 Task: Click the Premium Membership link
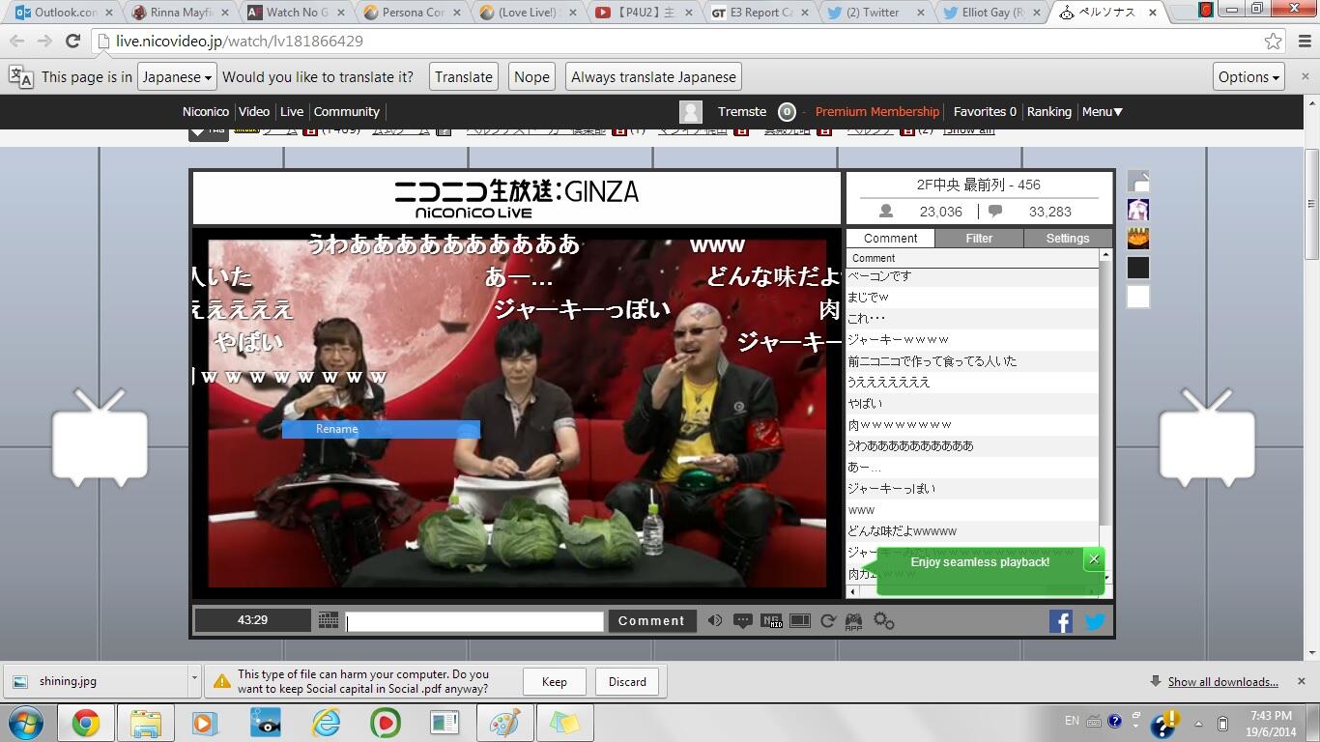(x=876, y=111)
